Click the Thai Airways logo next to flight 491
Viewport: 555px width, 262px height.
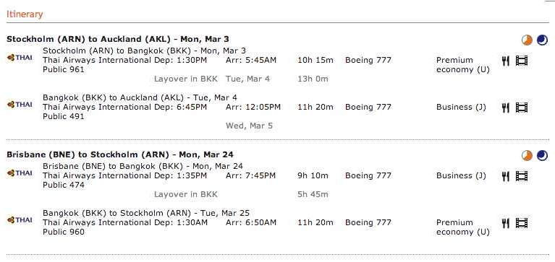[20, 105]
